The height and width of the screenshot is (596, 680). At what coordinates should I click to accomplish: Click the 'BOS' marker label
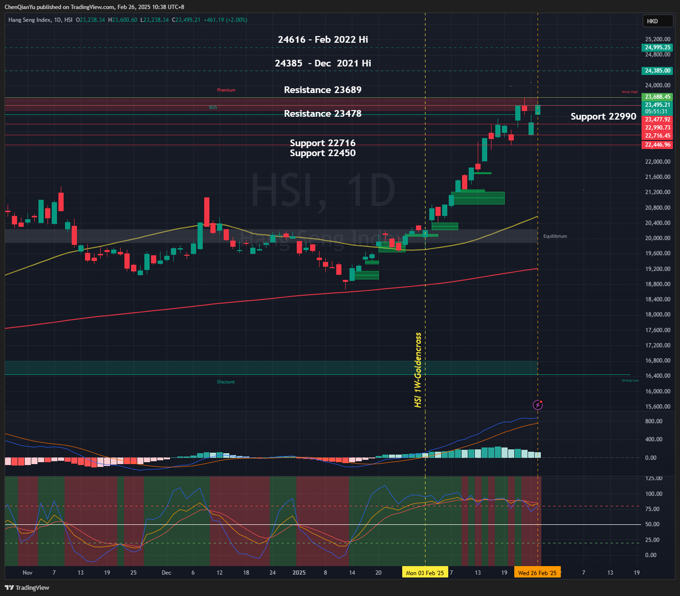(x=213, y=107)
